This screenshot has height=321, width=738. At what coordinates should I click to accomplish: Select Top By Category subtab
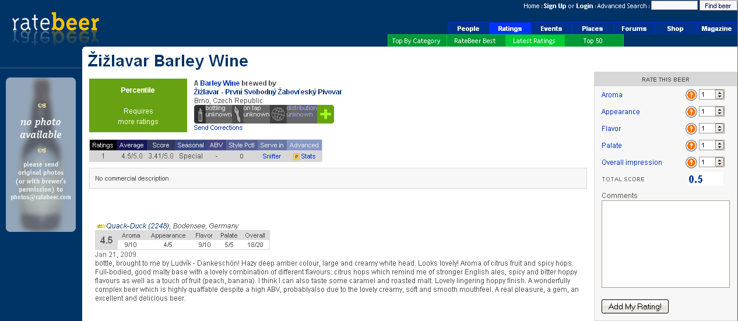tap(417, 41)
